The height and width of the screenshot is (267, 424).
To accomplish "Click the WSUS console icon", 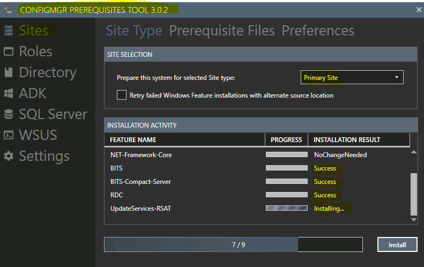I will click(9, 135).
